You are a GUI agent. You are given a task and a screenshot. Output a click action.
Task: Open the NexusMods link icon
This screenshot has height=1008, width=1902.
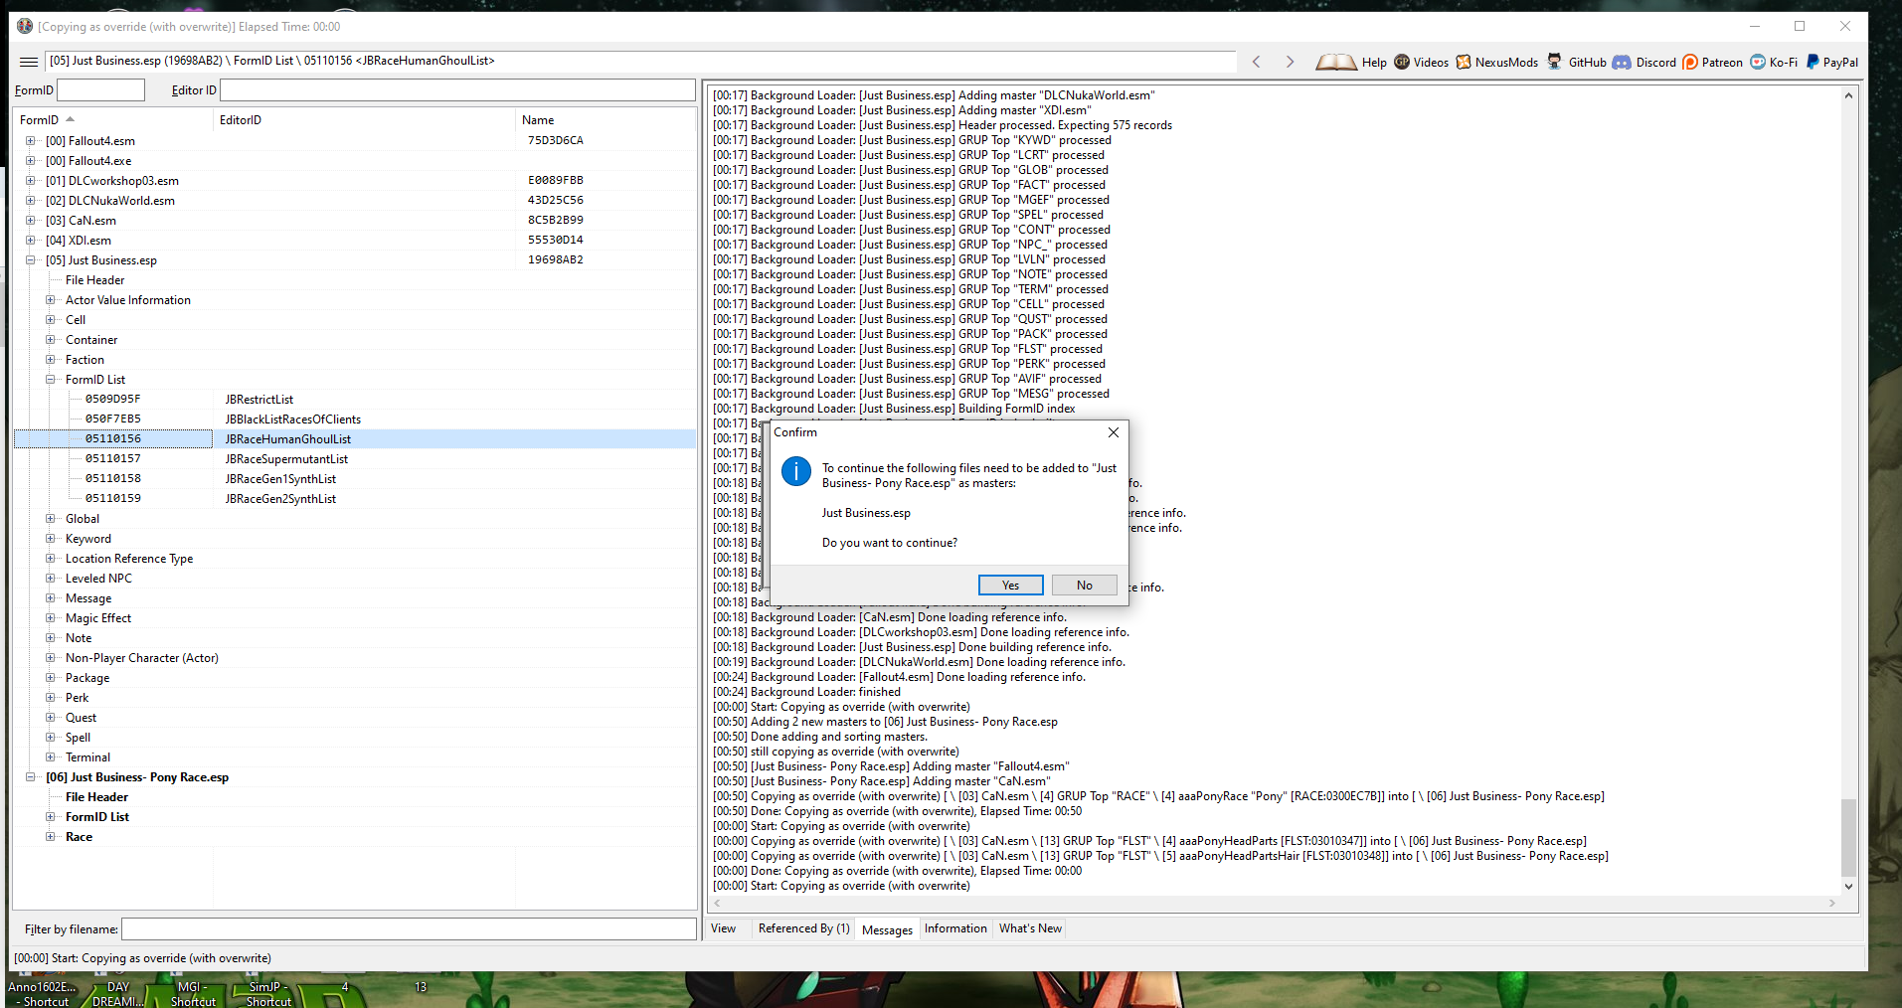coord(1464,62)
